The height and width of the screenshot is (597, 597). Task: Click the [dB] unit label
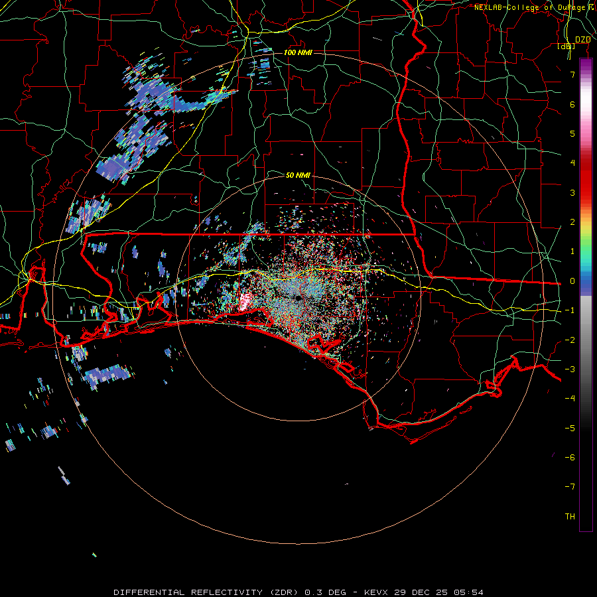pyautogui.click(x=566, y=46)
